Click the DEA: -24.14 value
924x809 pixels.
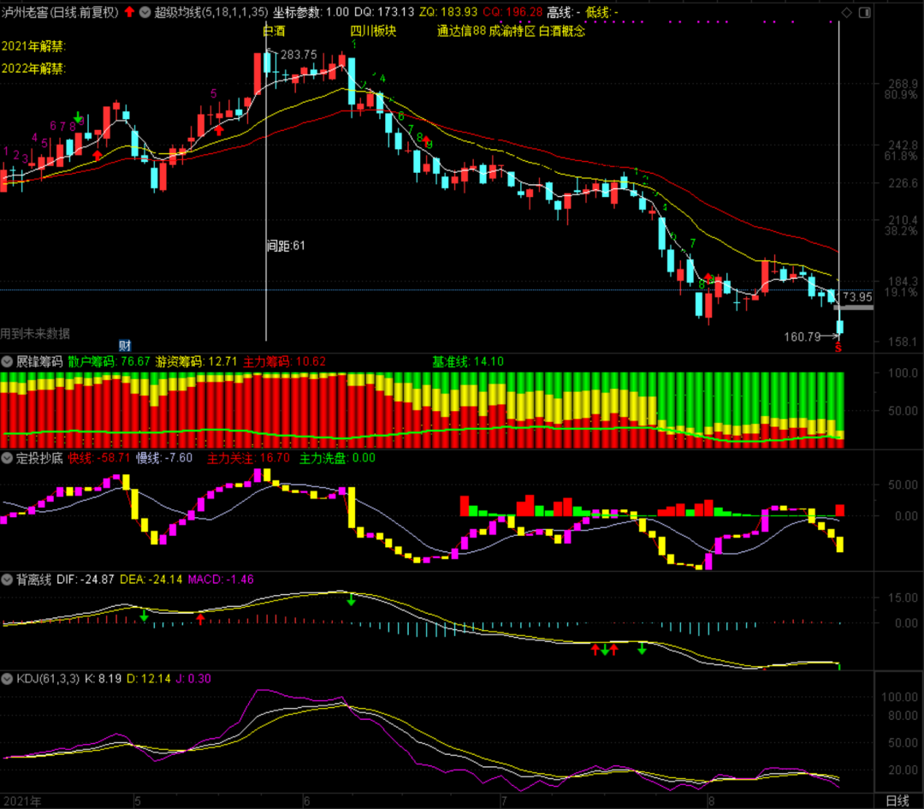click(151, 580)
